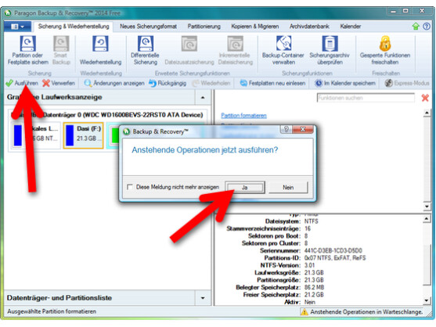
Task: Click scroll-down arrow of properties pane
Action: (x=427, y=300)
